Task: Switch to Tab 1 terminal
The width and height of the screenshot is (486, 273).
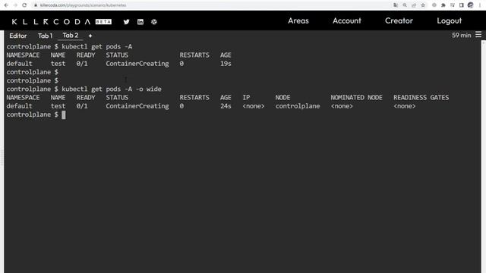Action: [46, 36]
